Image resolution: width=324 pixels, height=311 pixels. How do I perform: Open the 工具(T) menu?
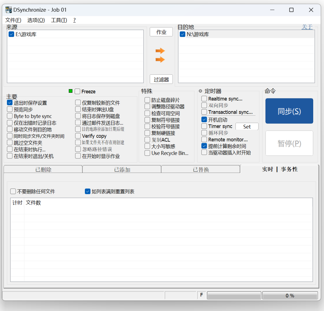pyautogui.click(x=59, y=20)
